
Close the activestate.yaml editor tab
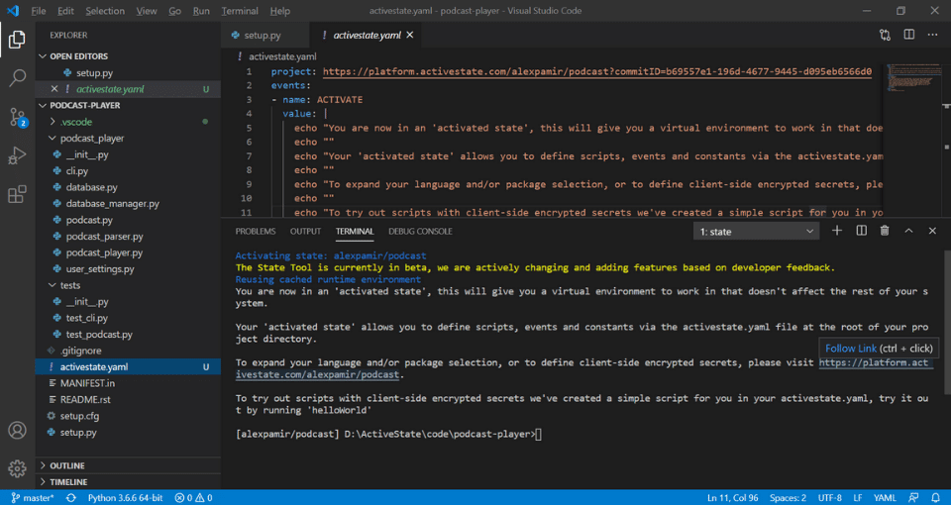pos(409,36)
